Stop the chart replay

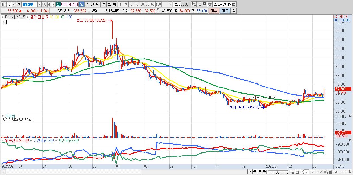tap(260, 172)
